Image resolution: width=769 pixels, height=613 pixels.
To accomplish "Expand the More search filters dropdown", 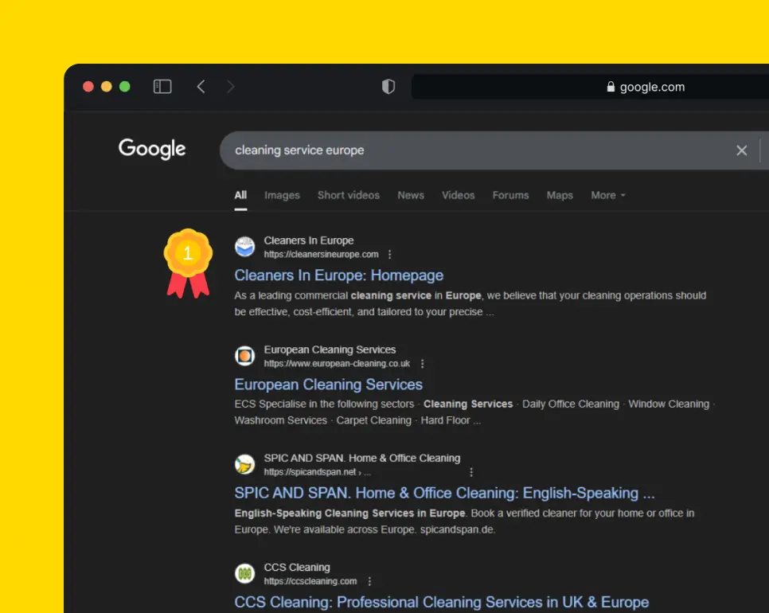I will [607, 195].
